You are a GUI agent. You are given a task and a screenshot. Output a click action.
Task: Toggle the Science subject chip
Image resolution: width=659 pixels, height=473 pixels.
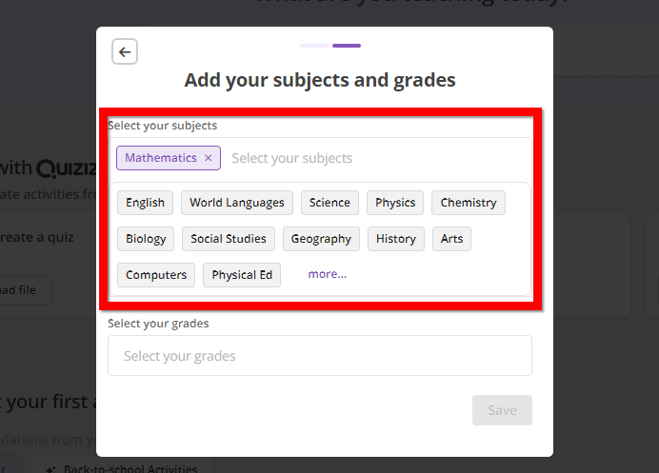(329, 203)
